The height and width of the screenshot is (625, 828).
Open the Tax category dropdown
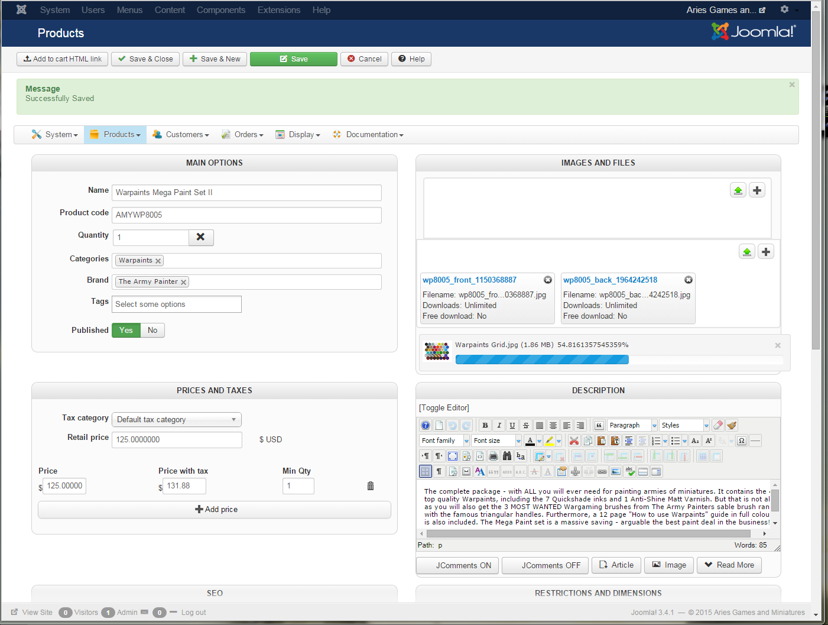pyautogui.click(x=177, y=420)
